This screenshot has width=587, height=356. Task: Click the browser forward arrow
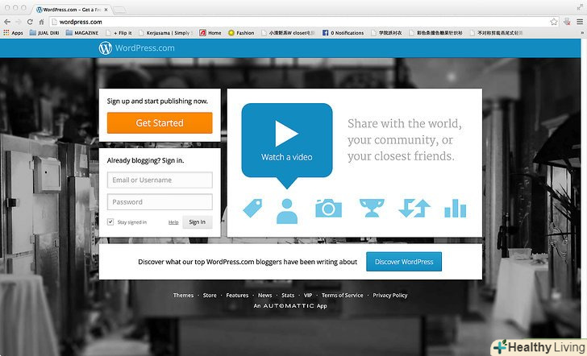click(19, 22)
